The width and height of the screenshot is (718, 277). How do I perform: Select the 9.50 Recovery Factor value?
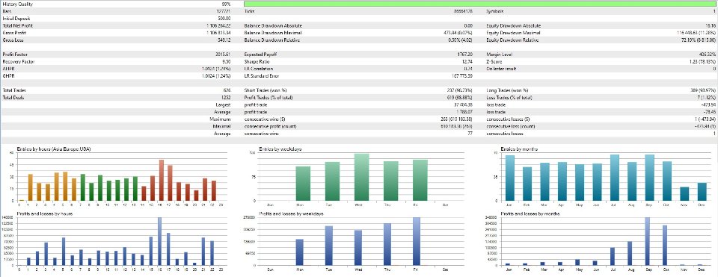(226, 62)
